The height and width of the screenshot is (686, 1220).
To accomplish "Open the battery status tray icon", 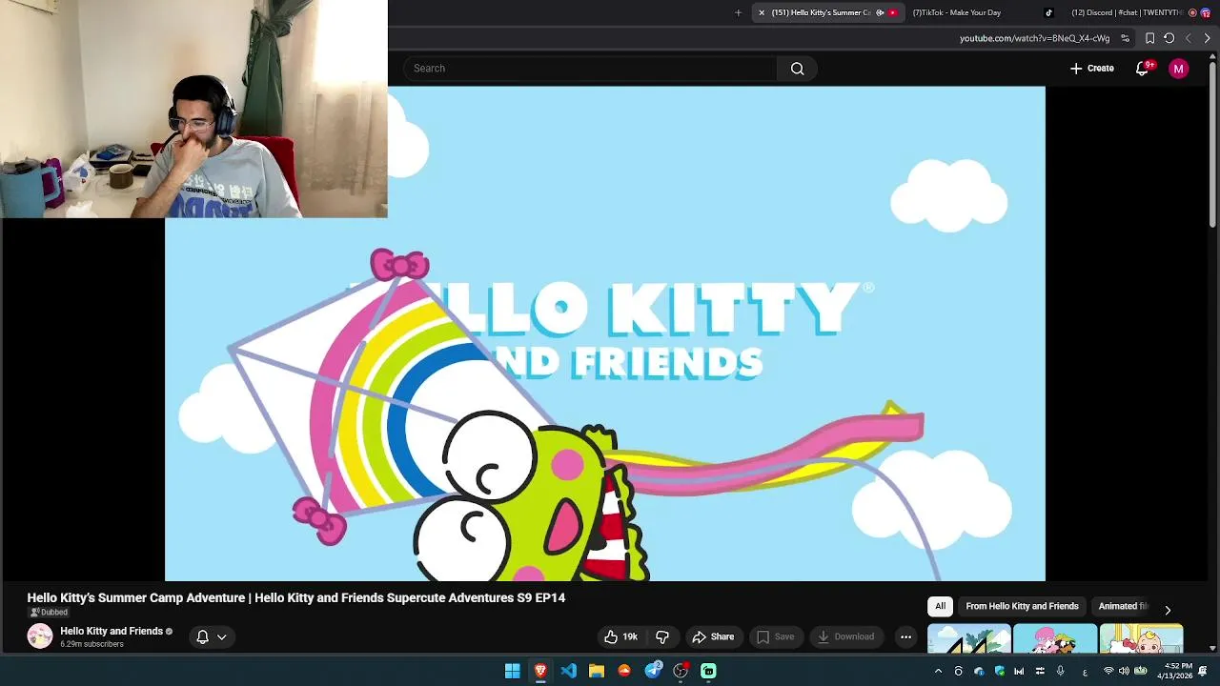I will point(1140,672).
